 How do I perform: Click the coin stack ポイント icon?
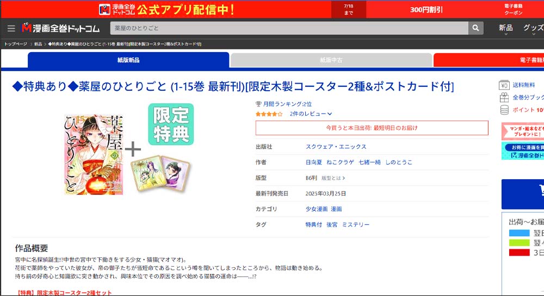504,110
